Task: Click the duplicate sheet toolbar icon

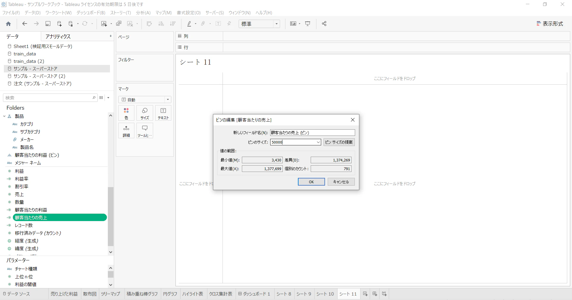Action: [119, 24]
